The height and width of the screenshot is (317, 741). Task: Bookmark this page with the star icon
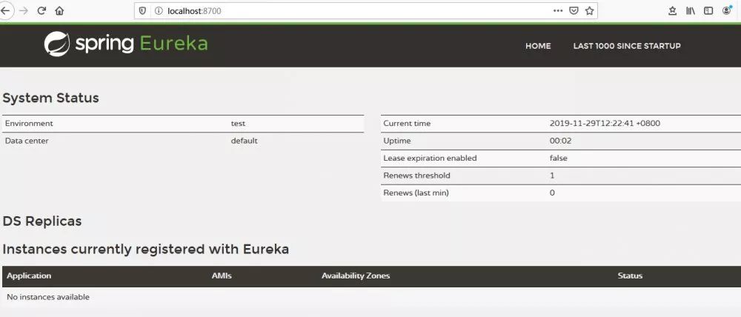click(590, 11)
